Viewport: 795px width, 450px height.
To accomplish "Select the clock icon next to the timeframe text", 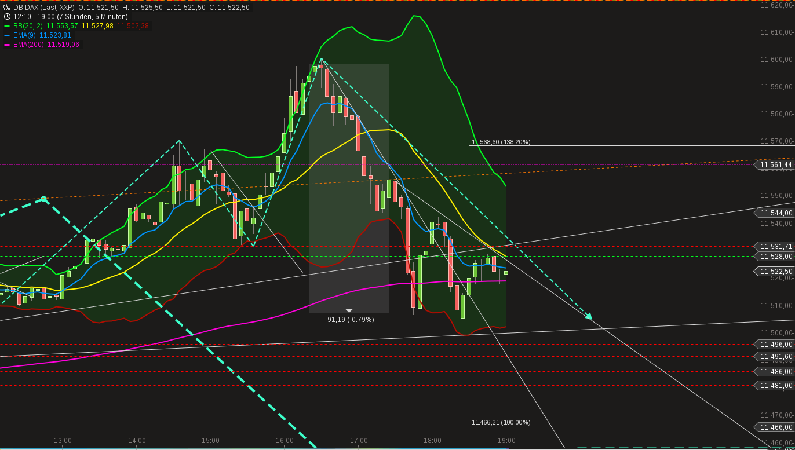I will (x=6, y=17).
